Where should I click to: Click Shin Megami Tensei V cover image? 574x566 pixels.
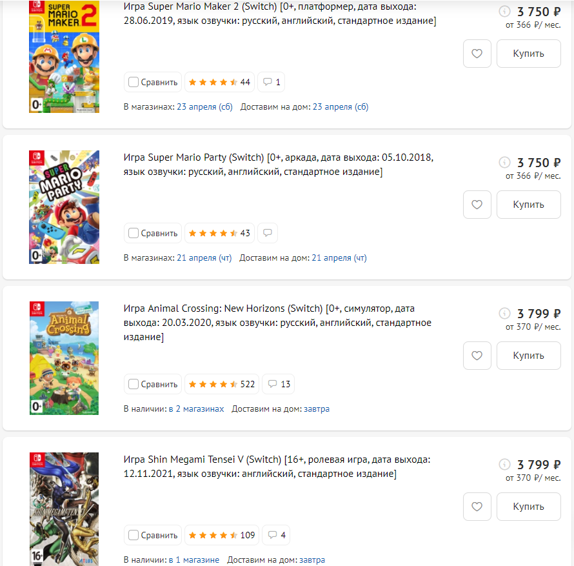64,509
